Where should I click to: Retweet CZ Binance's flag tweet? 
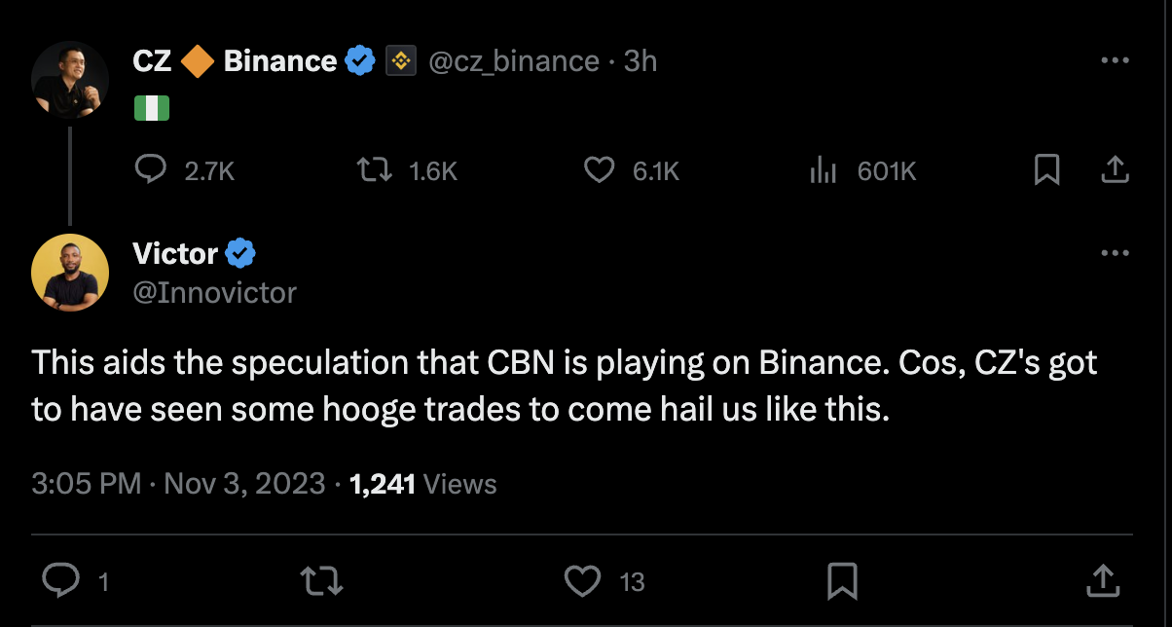point(374,171)
